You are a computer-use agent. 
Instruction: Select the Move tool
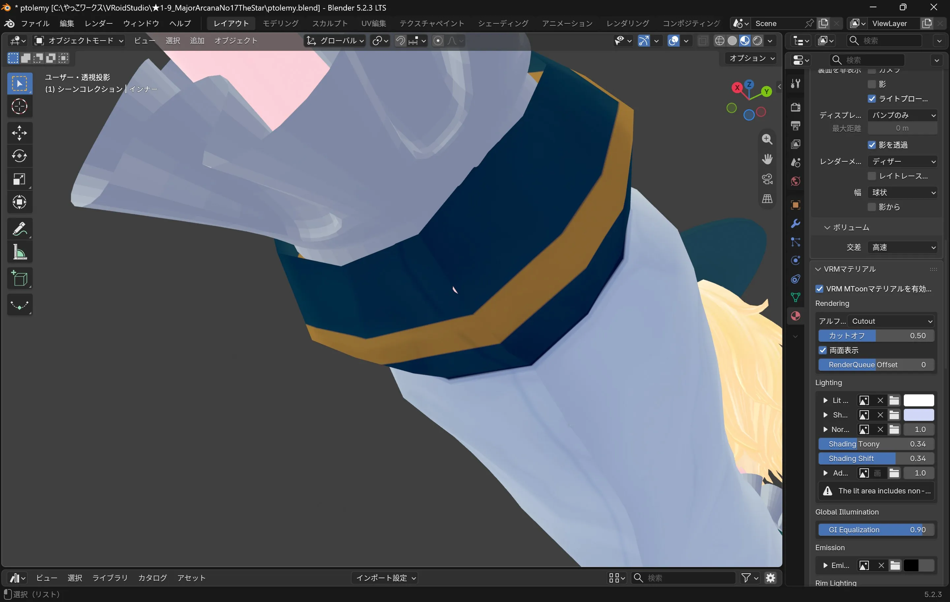pos(19,133)
